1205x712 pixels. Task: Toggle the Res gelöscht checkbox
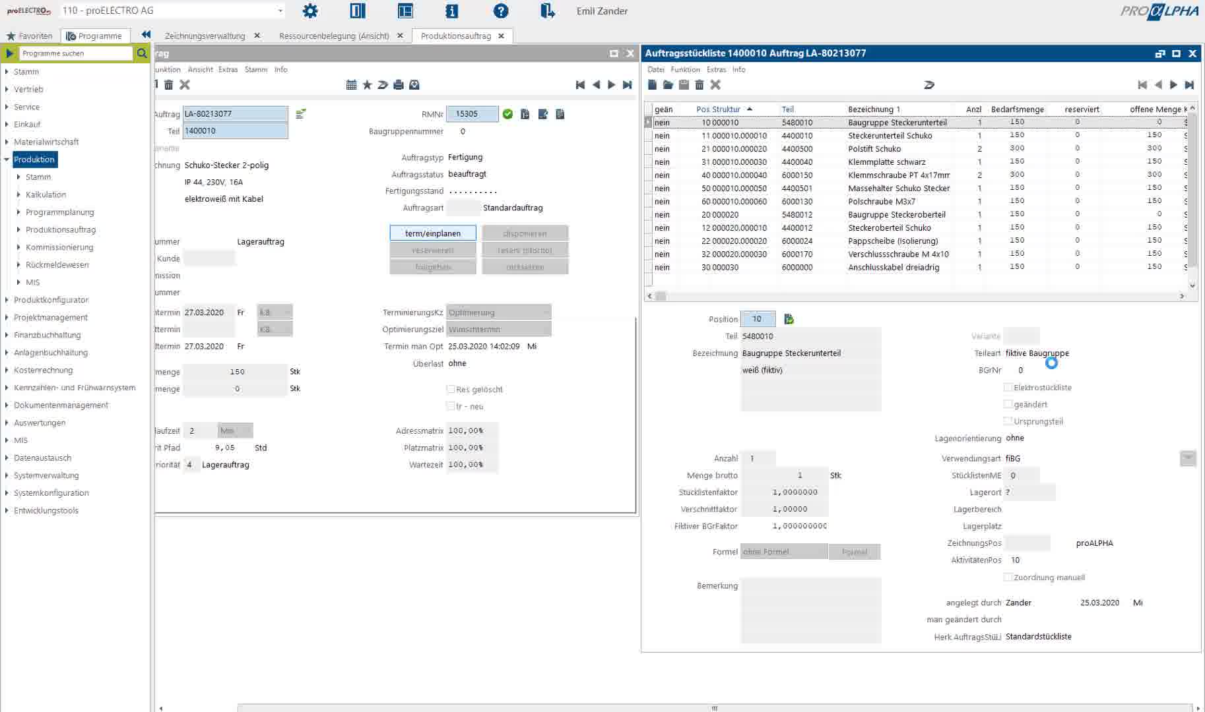click(451, 389)
